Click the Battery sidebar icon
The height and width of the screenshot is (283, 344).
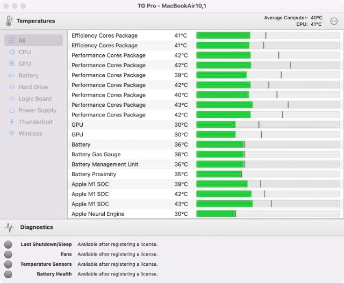(12, 75)
